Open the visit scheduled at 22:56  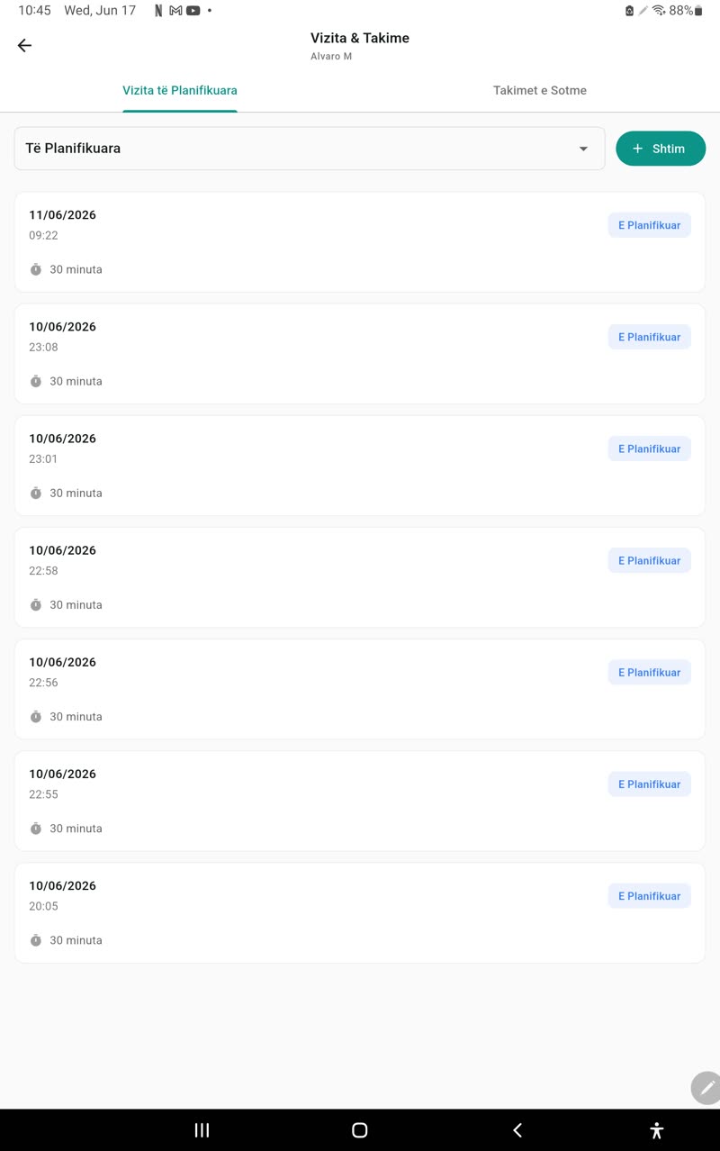(360, 689)
